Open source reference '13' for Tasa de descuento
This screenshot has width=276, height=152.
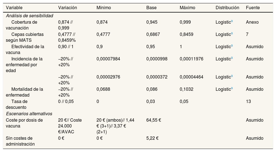pos(248,102)
